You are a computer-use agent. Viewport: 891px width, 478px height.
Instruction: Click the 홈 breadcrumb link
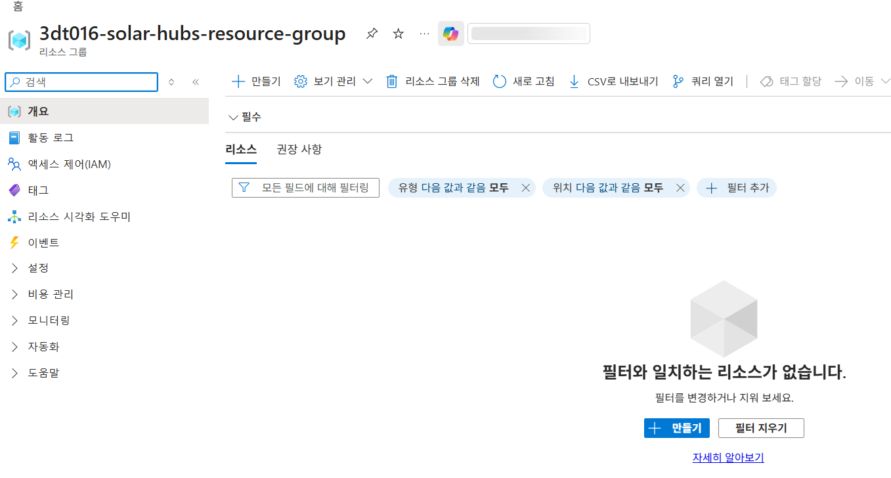[x=18, y=7]
